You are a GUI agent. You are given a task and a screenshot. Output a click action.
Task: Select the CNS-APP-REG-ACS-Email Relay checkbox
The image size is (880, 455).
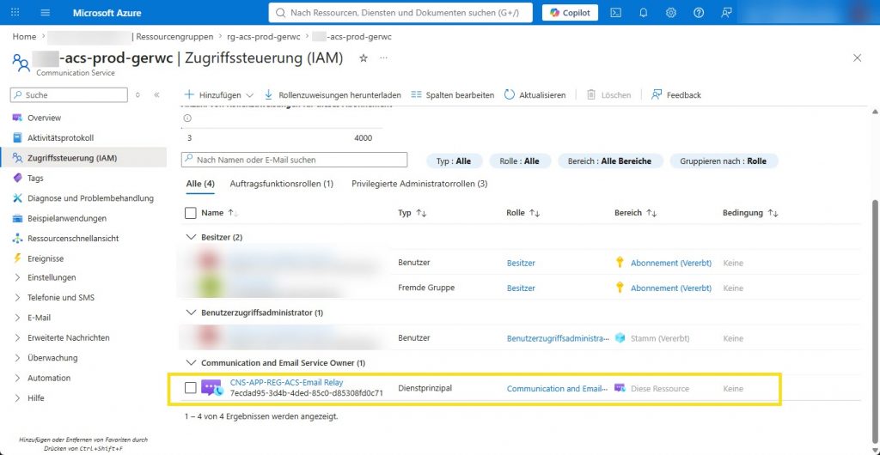click(x=191, y=388)
